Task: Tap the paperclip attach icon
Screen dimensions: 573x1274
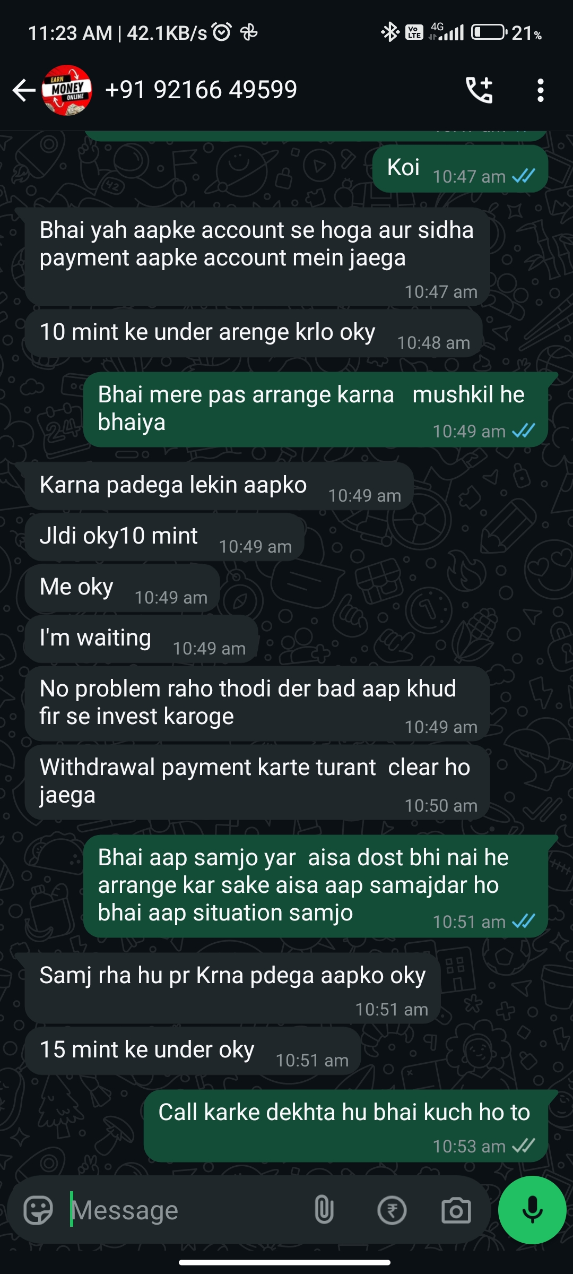Action: (324, 1210)
